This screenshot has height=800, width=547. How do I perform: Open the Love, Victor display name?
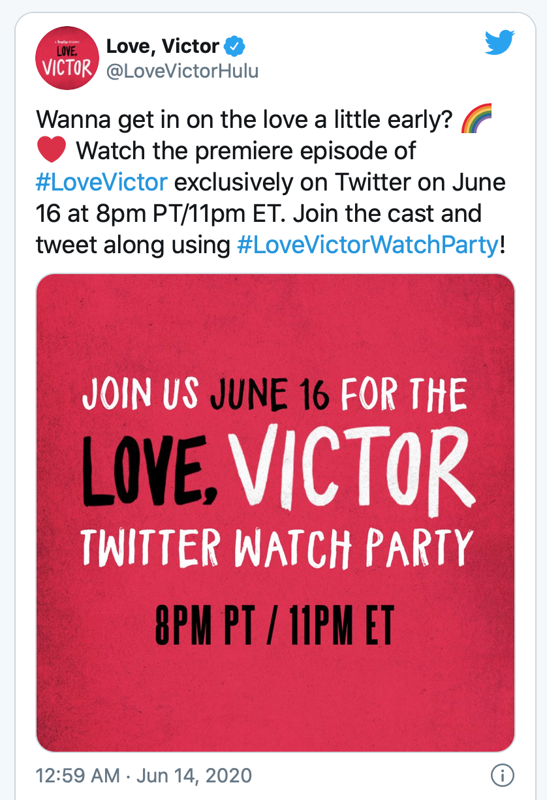click(x=163, y=47)
